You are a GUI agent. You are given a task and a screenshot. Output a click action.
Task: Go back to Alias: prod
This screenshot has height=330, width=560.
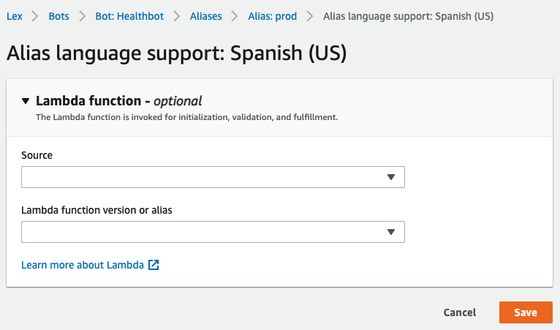click(x=272, y=16)
